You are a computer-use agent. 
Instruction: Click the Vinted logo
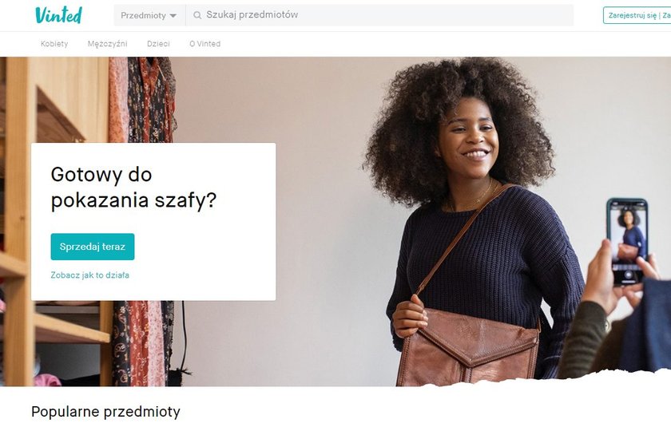pos(58,15)
